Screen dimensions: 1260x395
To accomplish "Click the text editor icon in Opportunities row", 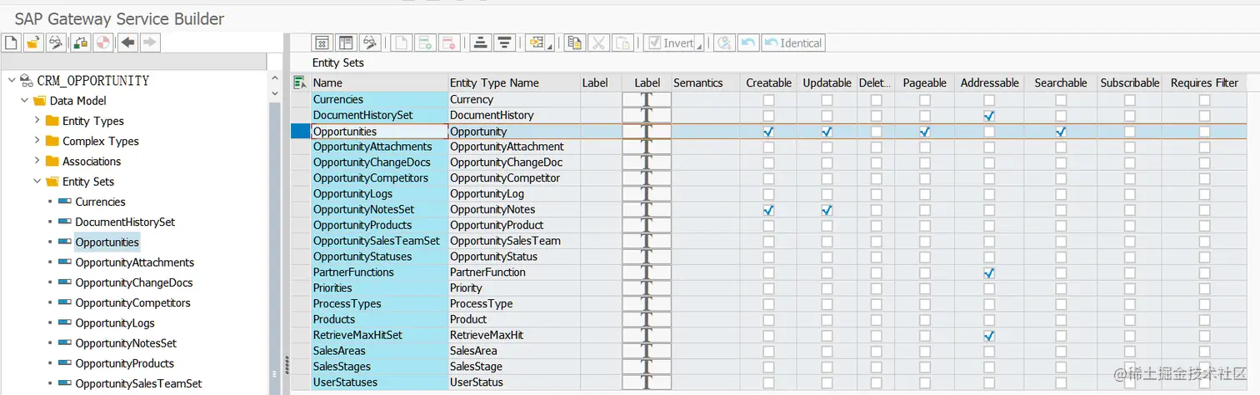I will [647, 131].
